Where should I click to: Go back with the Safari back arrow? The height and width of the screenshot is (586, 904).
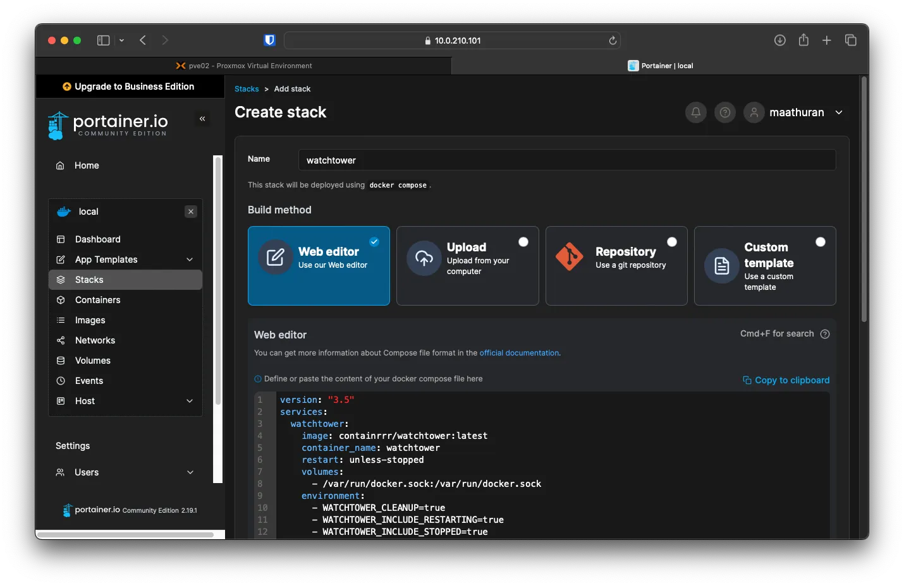tap(143, 40)
